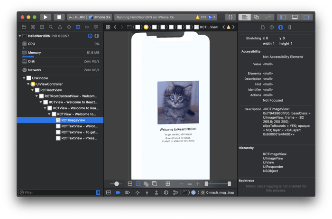This screenshot has width=332, height=219.
Task: Open the iPhone Xʀ device selector
Action: 98,17
